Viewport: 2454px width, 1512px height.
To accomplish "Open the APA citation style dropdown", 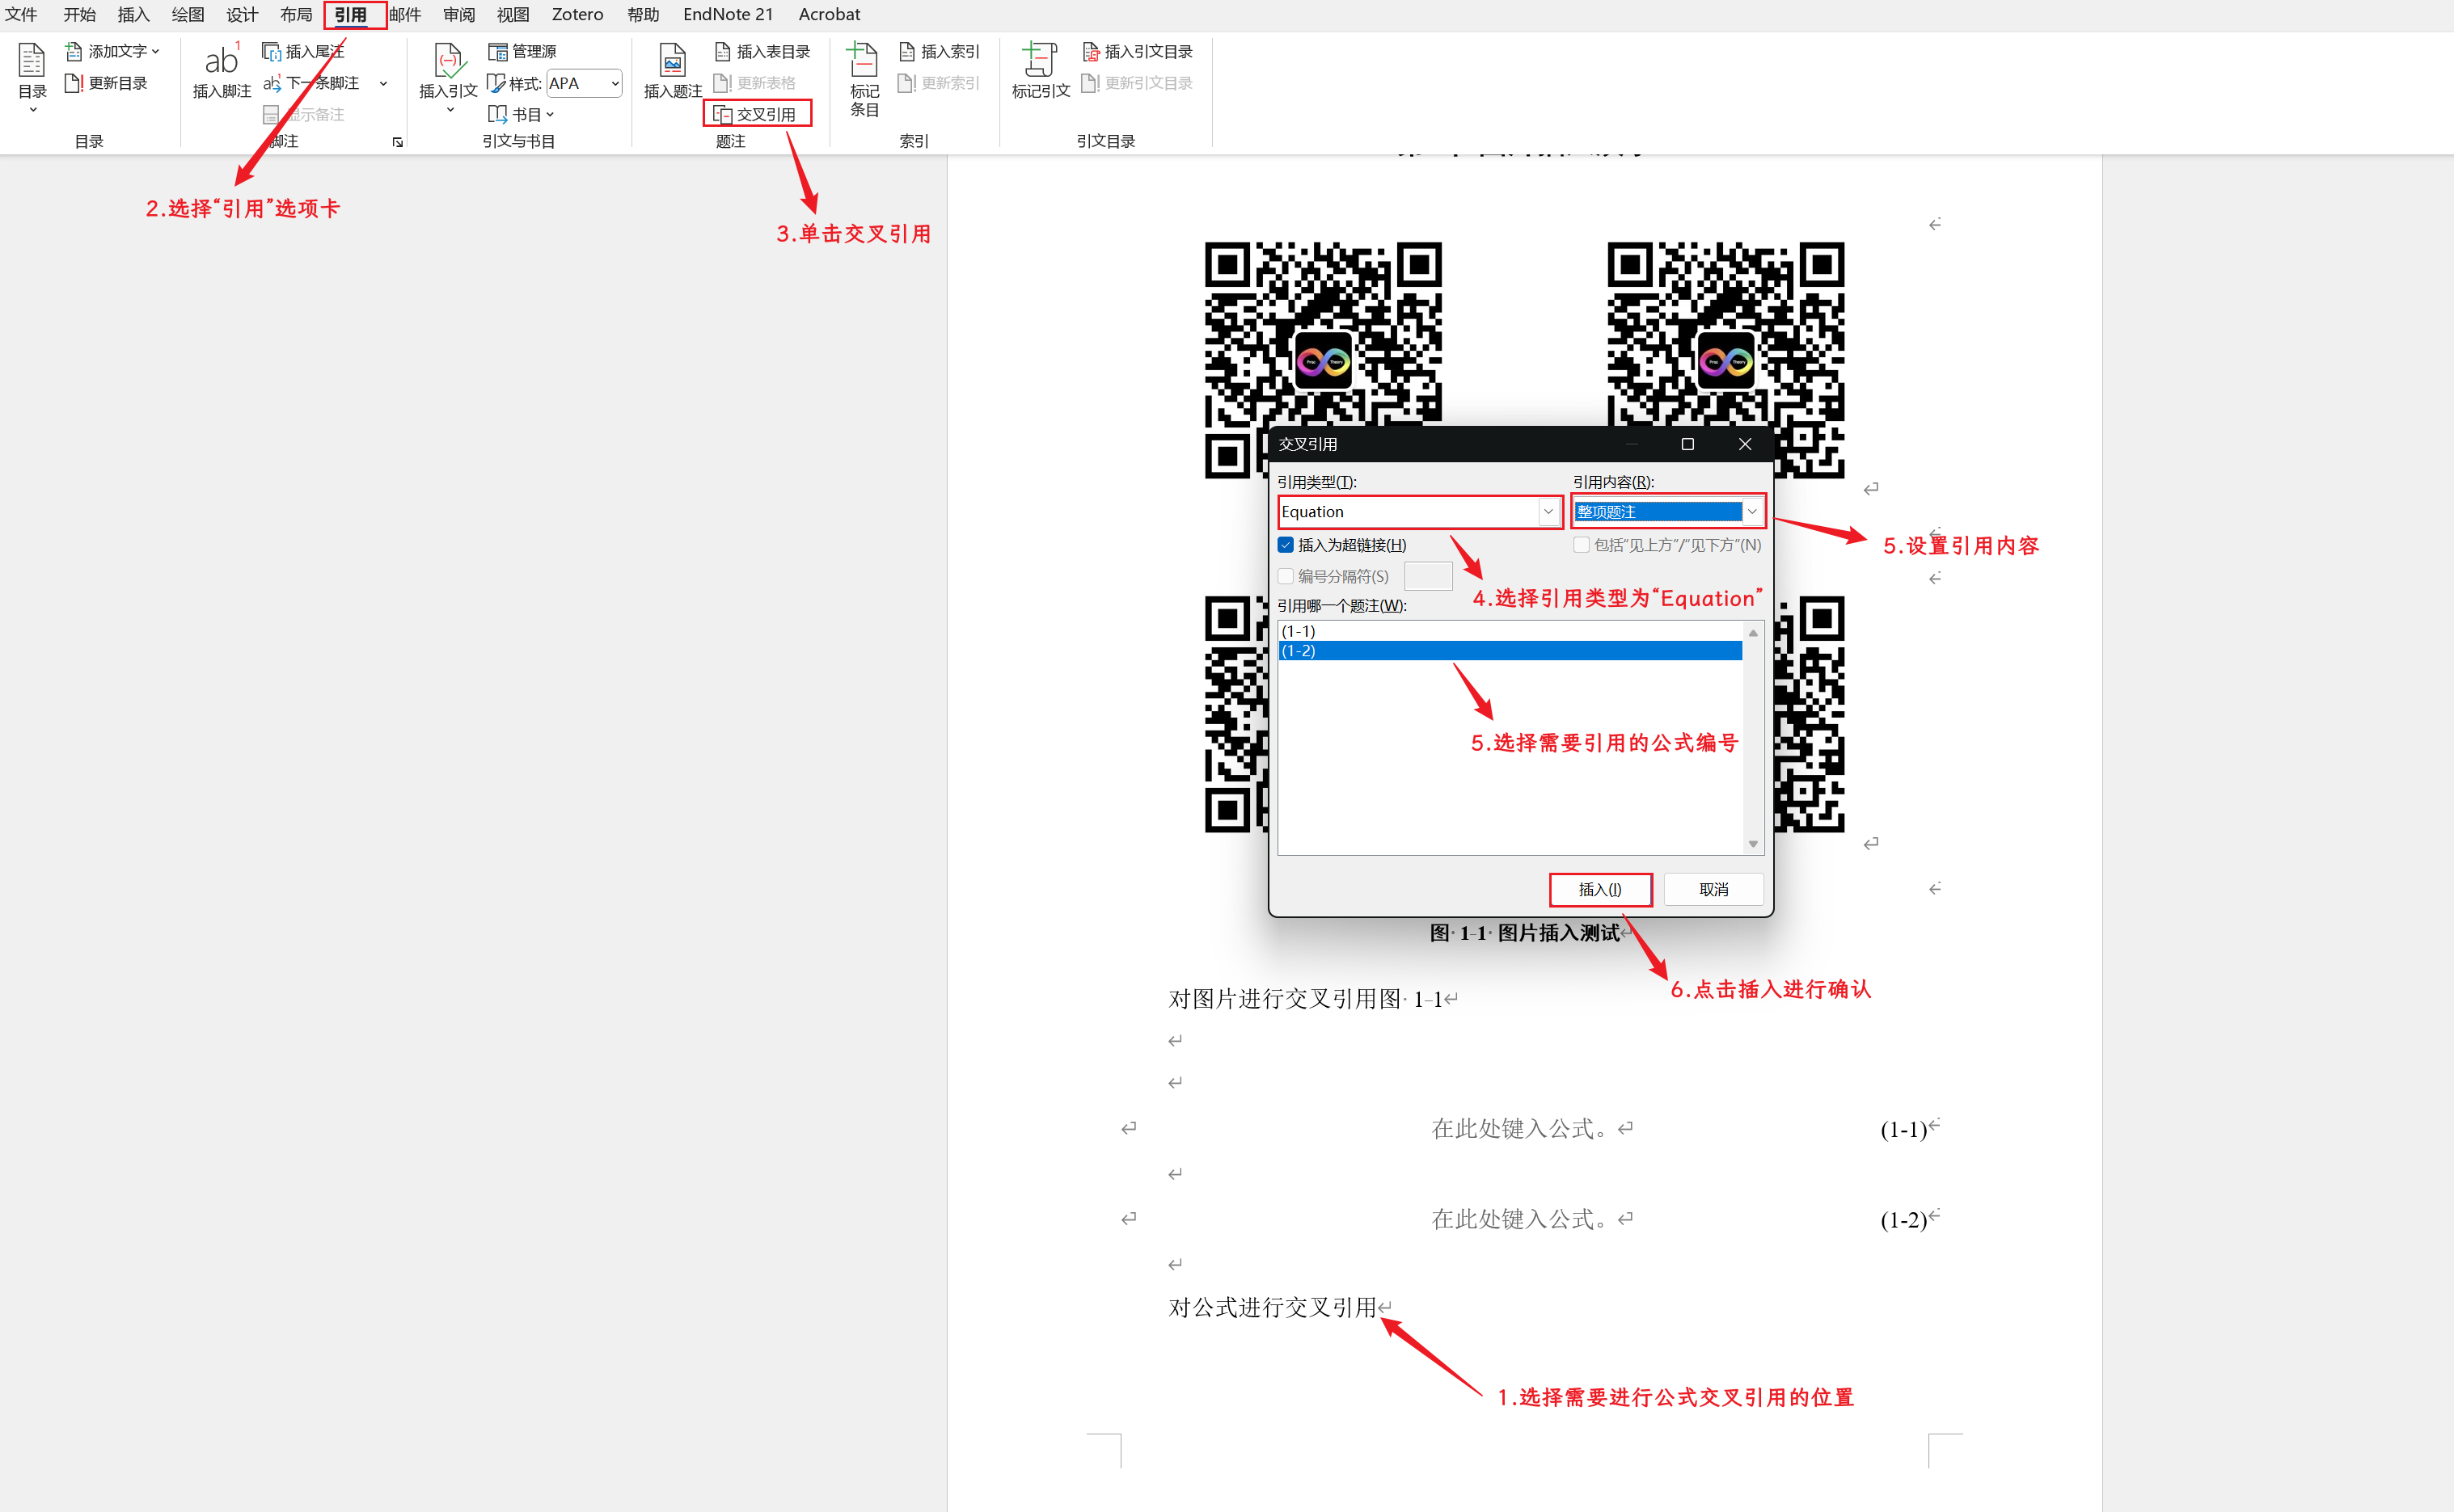I will [615, 83].
